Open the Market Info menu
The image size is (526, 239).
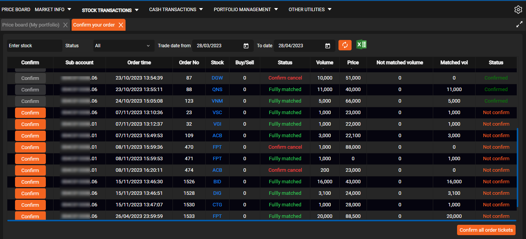tap(53, 10)
